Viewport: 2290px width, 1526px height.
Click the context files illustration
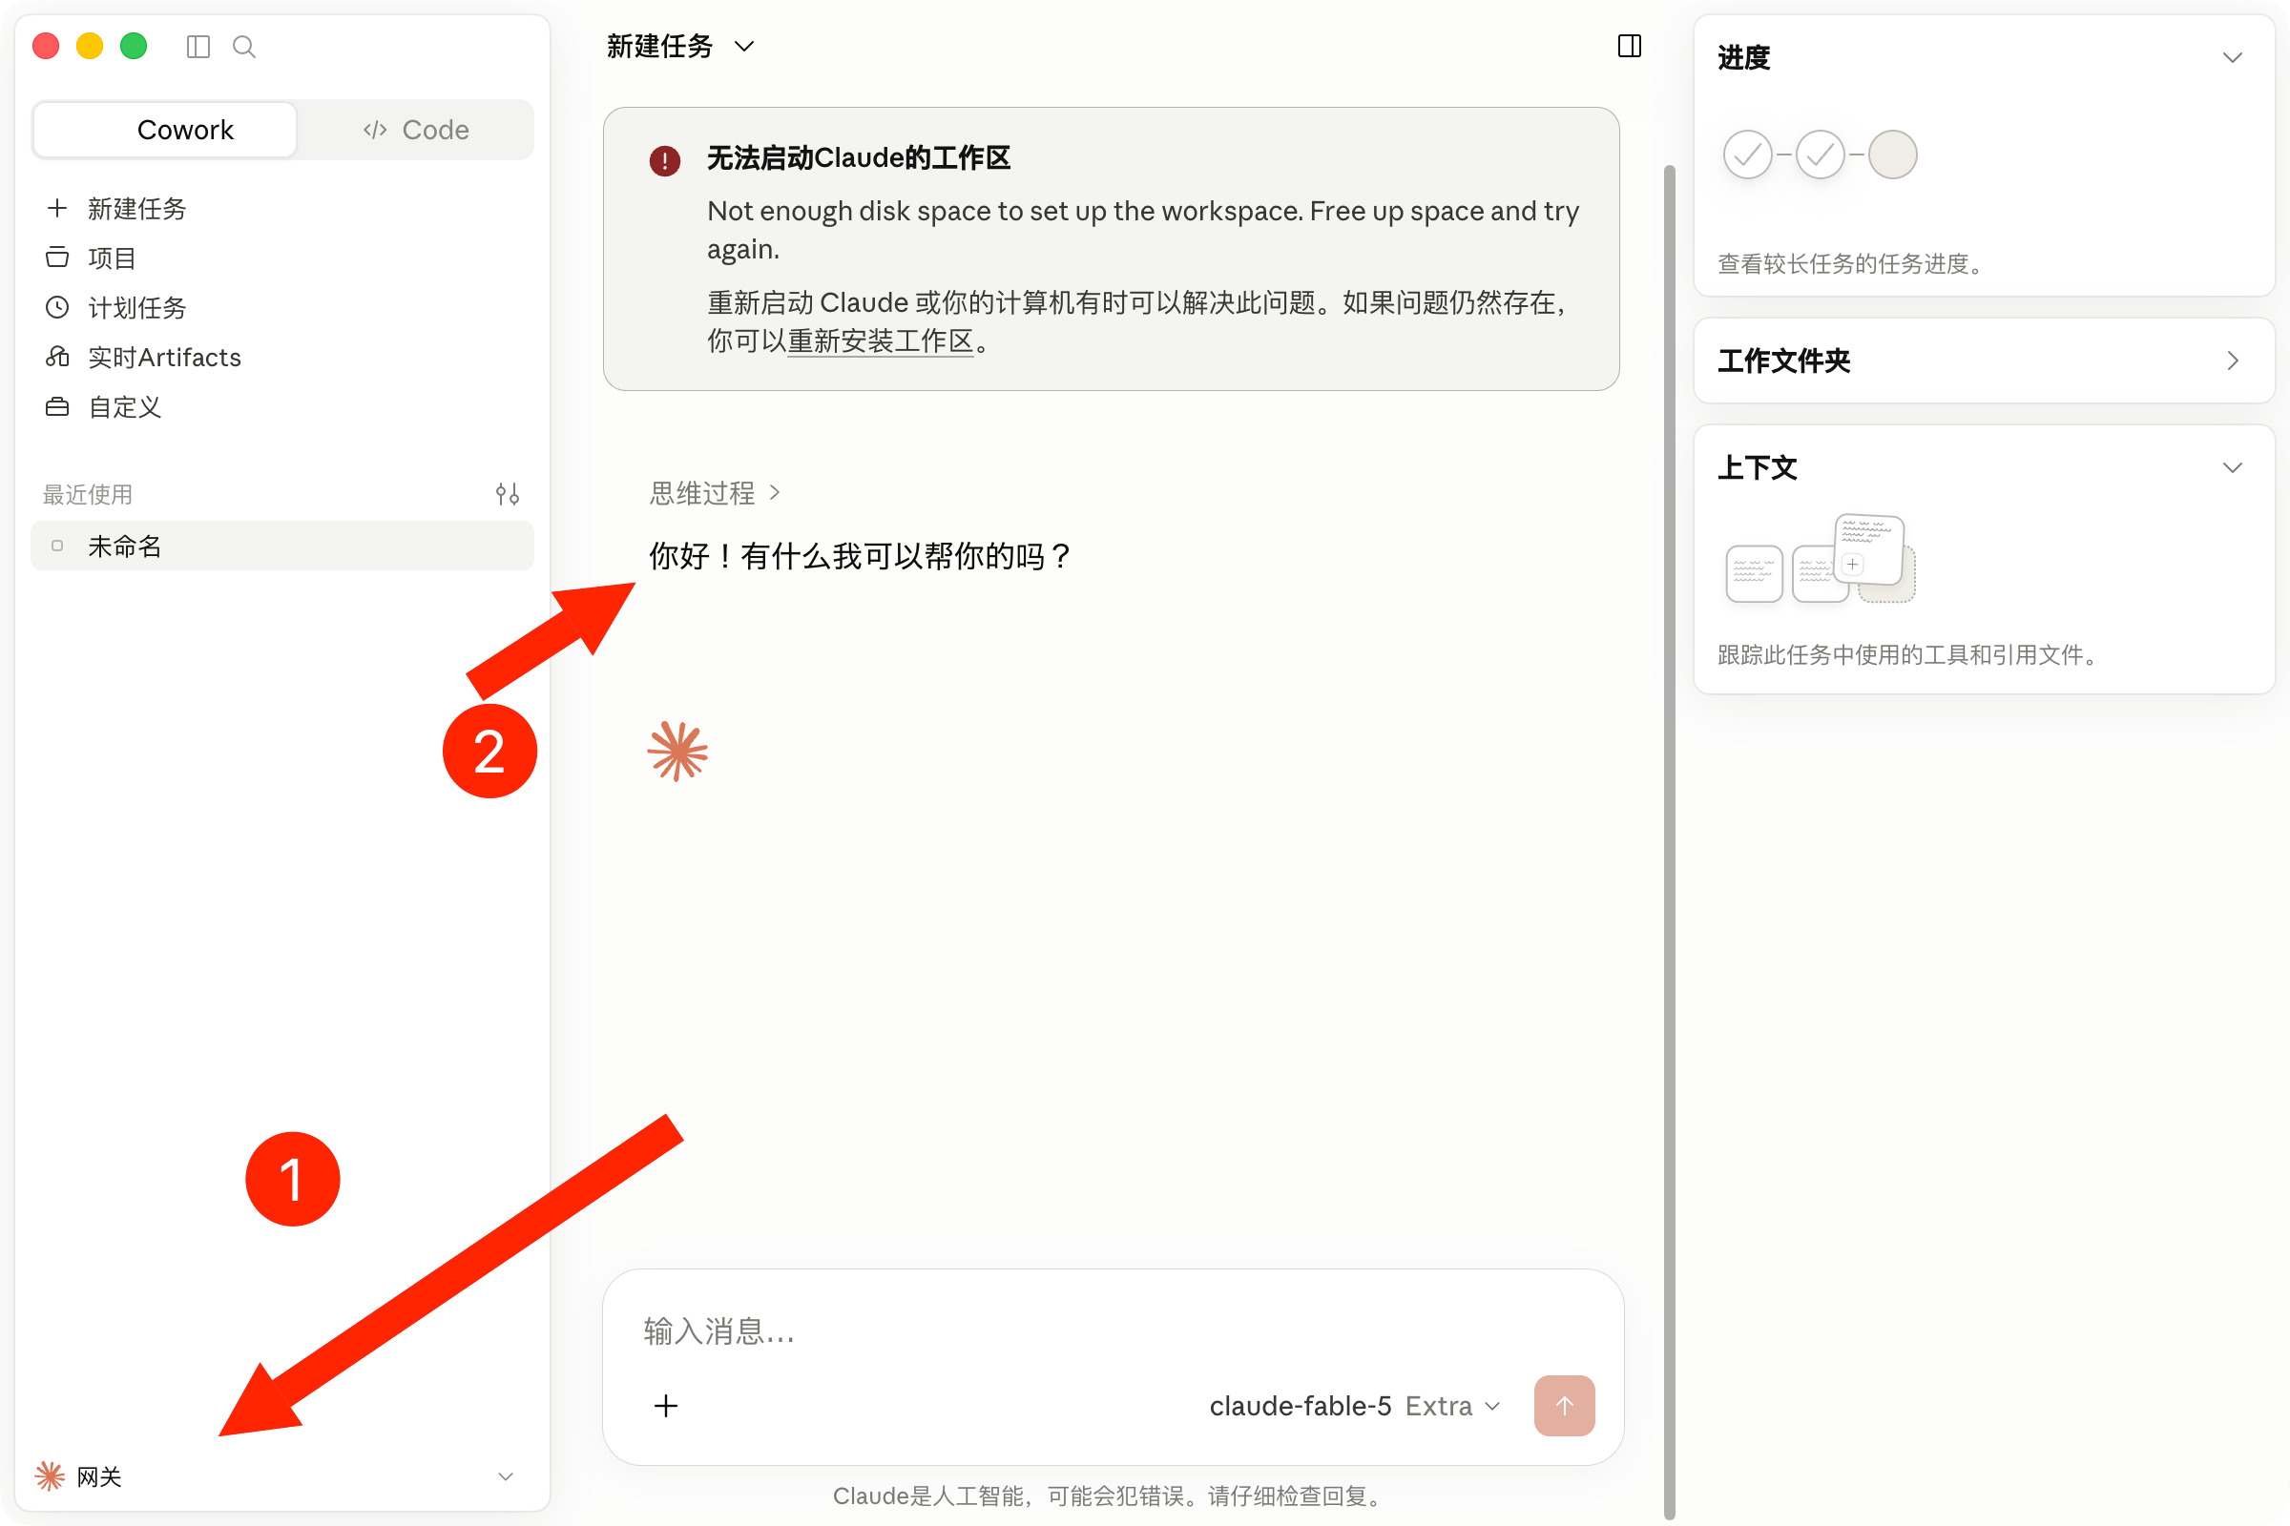[1819, 559]
